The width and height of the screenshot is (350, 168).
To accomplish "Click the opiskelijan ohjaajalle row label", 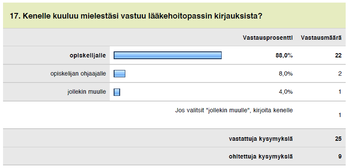I will (x=78, y=73).
